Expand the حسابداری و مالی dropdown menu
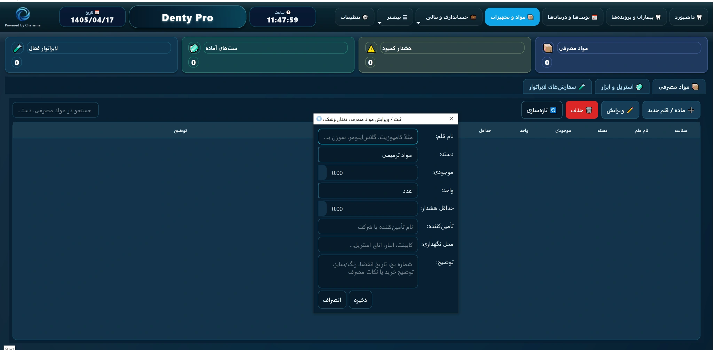The height and width of the screenshot is (350, 713). (449, 17)
